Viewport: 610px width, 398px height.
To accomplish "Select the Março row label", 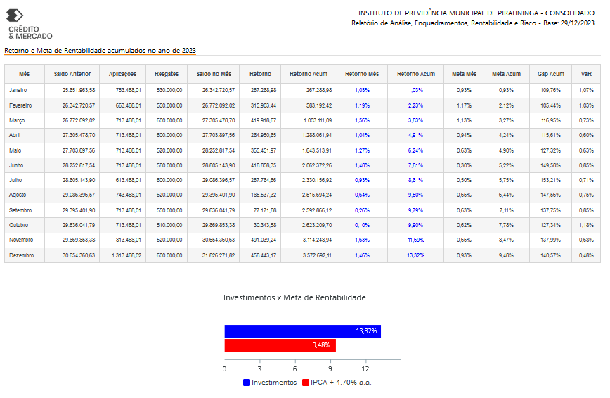I will (x=17, y=121).
